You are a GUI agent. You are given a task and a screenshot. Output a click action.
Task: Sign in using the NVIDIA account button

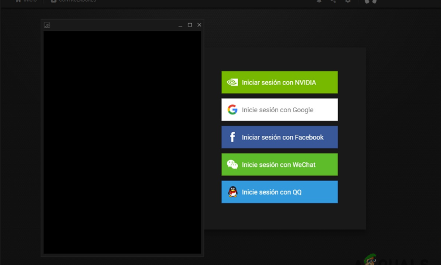point(279,82)
